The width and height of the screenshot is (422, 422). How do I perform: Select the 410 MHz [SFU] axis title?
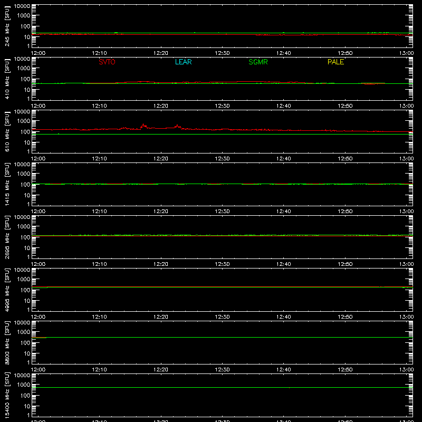[x=7, y=79]
